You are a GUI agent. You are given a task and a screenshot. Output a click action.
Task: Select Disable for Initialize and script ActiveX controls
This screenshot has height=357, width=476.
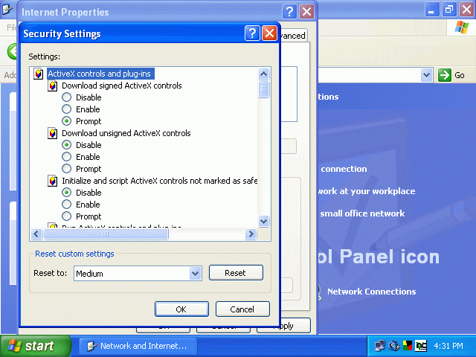(66, 193)
